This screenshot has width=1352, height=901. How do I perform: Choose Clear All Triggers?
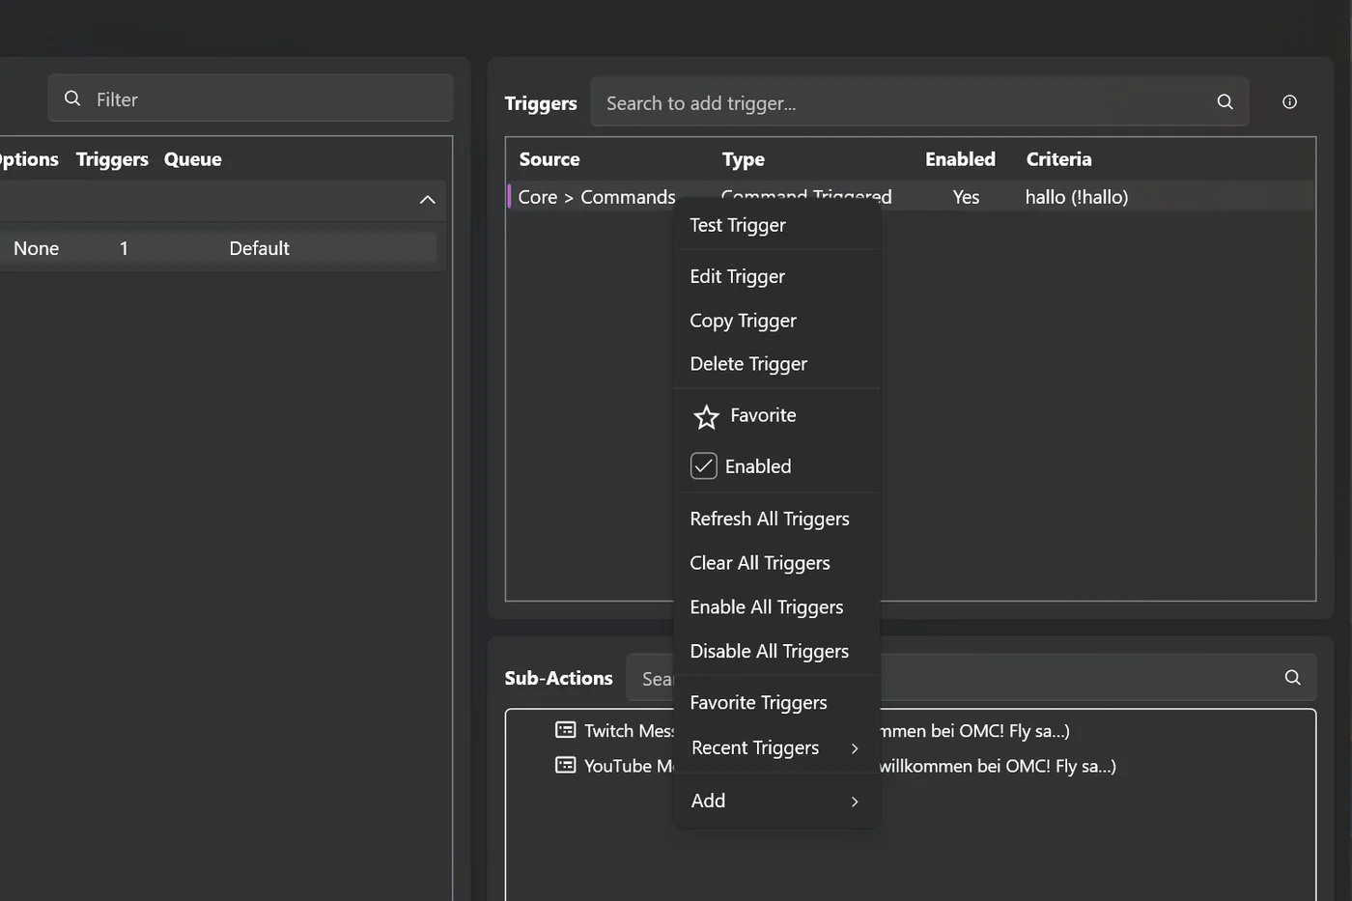click(776, 563)
